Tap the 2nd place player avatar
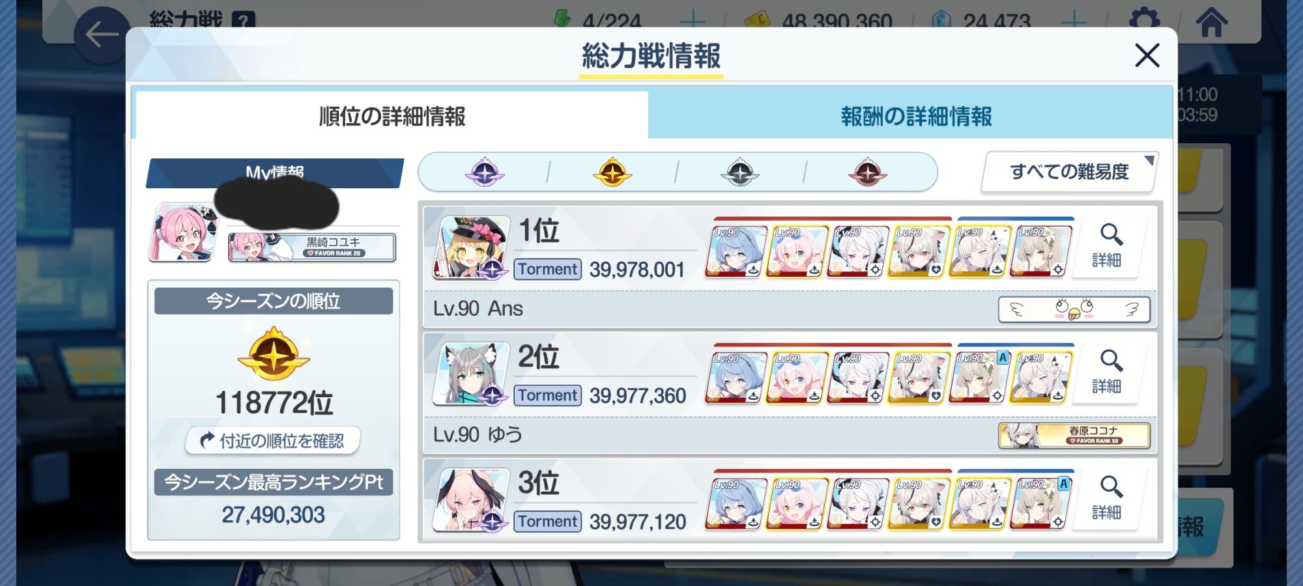 (x=470, y=374)
